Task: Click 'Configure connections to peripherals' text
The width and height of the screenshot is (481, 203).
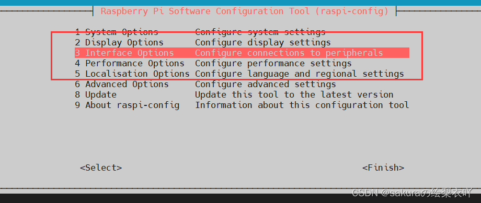Action: (x=289, y=53)
